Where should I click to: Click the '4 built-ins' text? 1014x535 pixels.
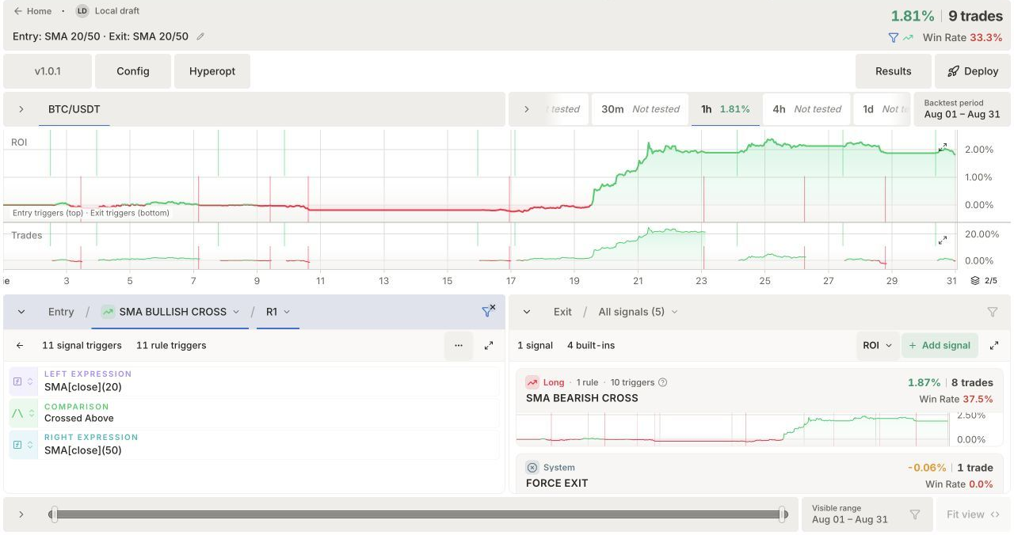[x=591, y=345]
